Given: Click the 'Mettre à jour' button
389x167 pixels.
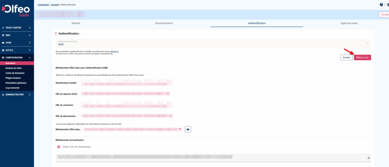Looking at the screenshot, I should (362, 58).
